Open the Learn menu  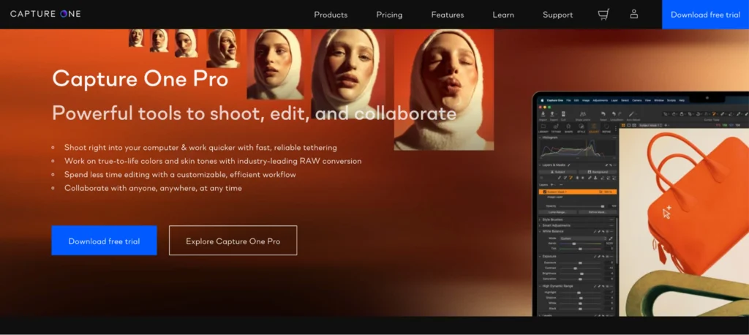[x=503, y=15]
